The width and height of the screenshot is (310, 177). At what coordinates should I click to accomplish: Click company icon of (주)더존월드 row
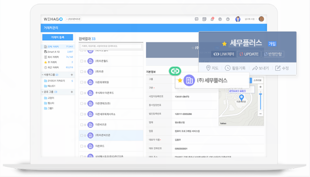pyautogui.click(x=91, y=61)
